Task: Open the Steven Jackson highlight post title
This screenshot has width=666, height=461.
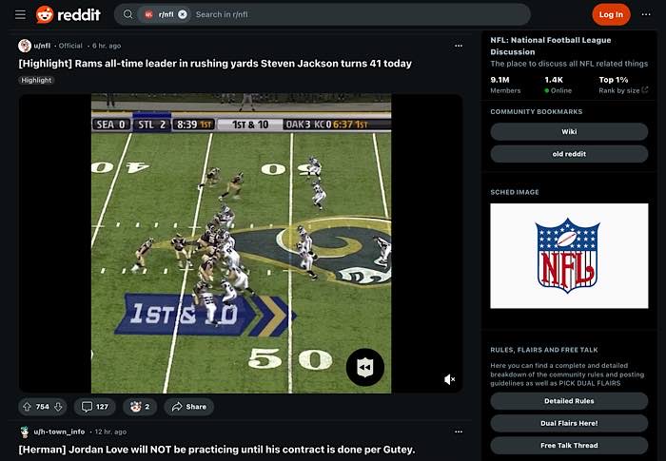Action: tap(215, 64)
